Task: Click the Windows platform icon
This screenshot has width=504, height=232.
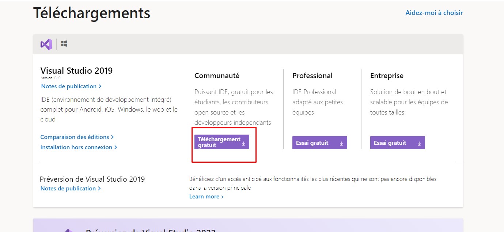Action: 64,44
